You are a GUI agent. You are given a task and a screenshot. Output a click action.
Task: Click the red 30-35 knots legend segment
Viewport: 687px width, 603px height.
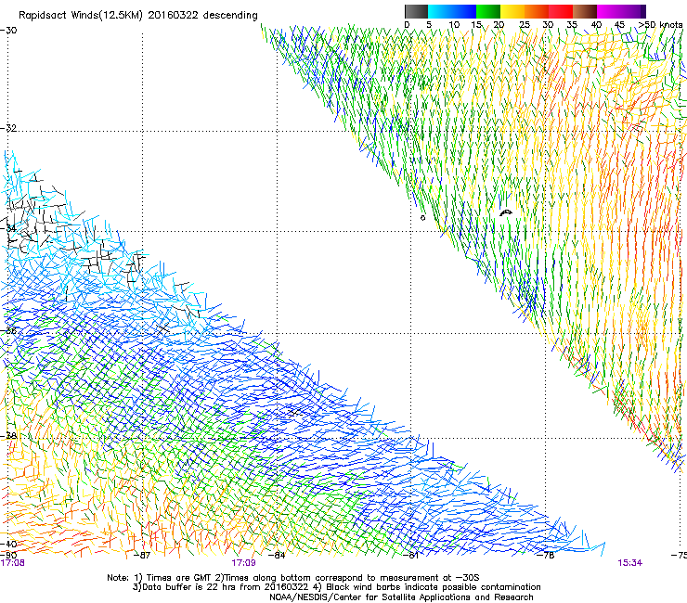click(561, 11)
